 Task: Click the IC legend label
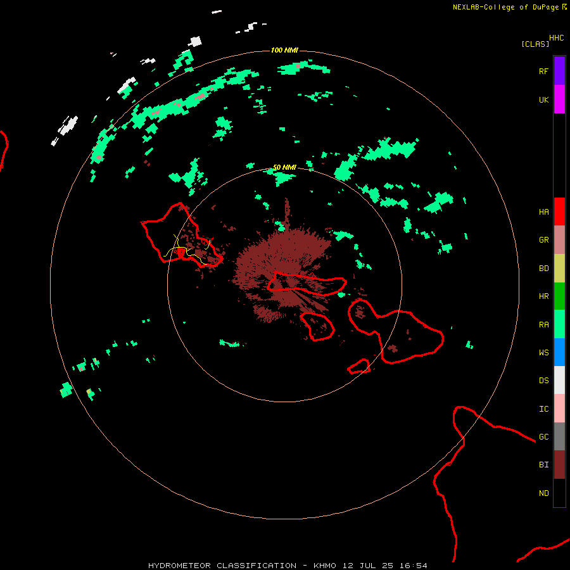tap(543, 409)
